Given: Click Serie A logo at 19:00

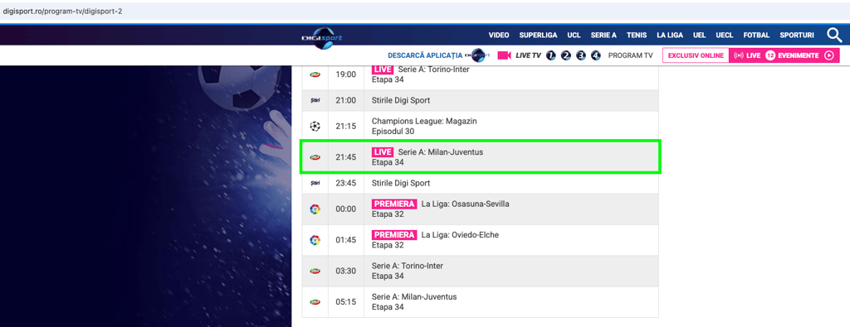Looking at the screenshot, I should point(315,74).
